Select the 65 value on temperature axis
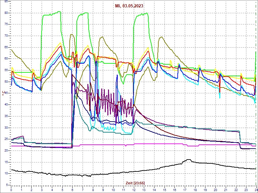This screenshot has width=258, height=193. pos(6,47)
